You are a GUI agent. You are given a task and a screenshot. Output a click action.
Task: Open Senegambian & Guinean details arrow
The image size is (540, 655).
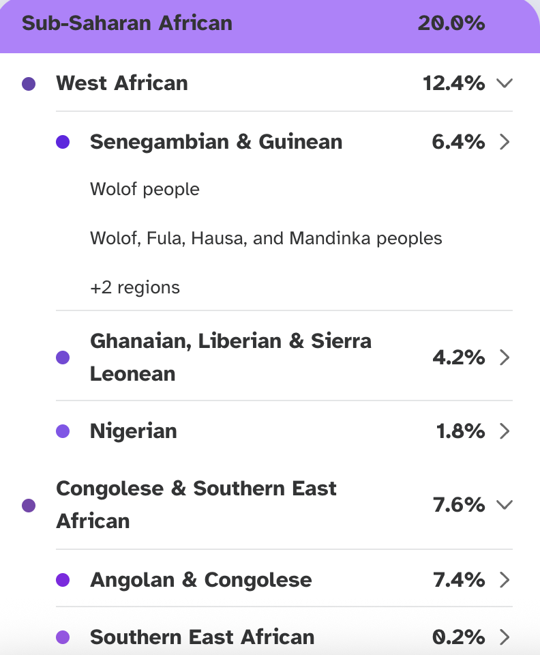coord(505,142)
